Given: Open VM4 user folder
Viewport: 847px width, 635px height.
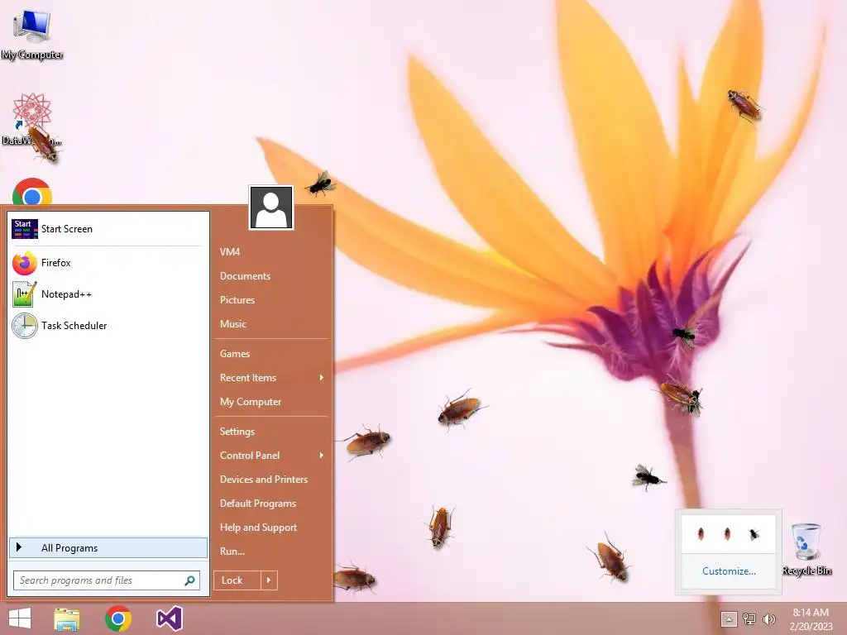Looking at the screenshot, I should pos(230,252).
